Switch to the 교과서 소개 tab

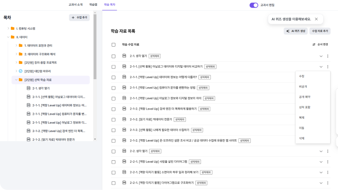[75, 5]
